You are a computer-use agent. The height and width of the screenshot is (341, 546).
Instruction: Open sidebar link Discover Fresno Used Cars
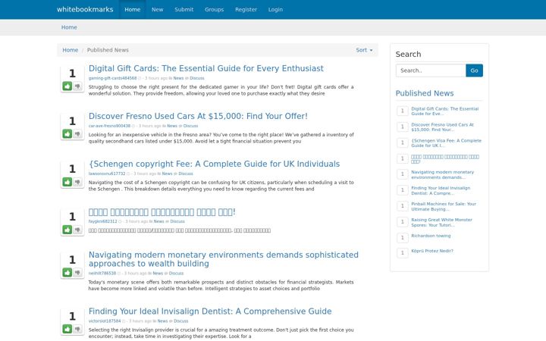click(x=442, y=127)
